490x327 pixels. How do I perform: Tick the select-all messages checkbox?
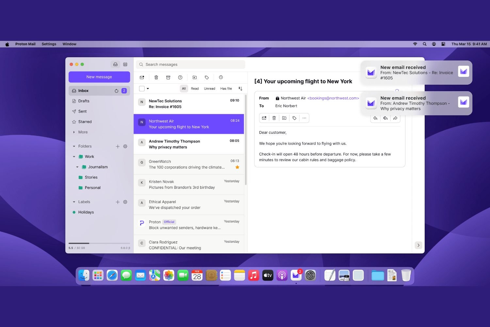pyautogui.click(x=142, y=89)
